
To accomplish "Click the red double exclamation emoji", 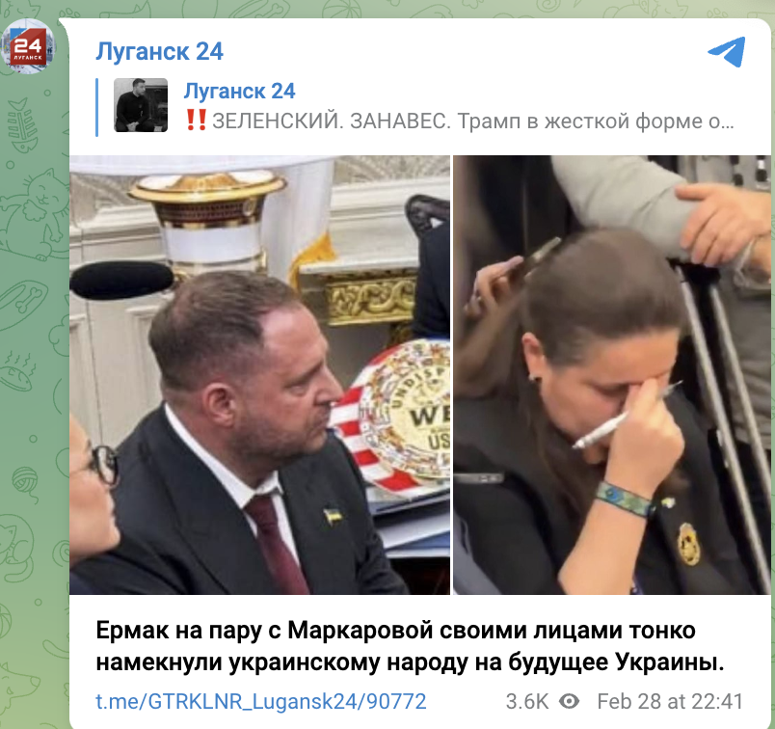I will pos(196,121).
